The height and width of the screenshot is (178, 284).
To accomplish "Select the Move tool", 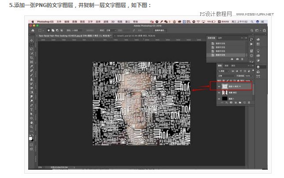I will [x=32, y=40].
